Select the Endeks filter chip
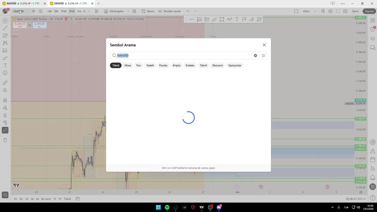This screenshot has width=377, height=212. point(190,65)
